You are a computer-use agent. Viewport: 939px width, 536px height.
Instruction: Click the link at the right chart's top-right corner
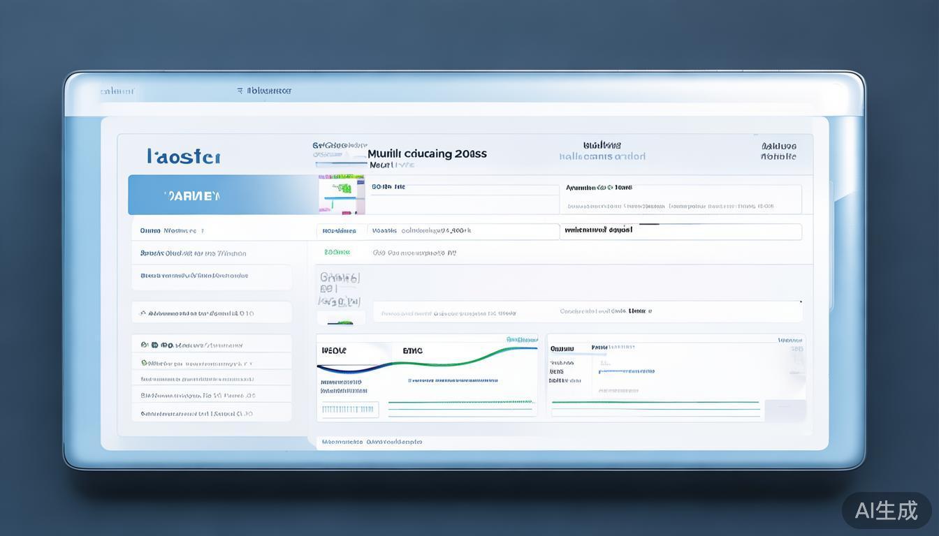[790, 340]
